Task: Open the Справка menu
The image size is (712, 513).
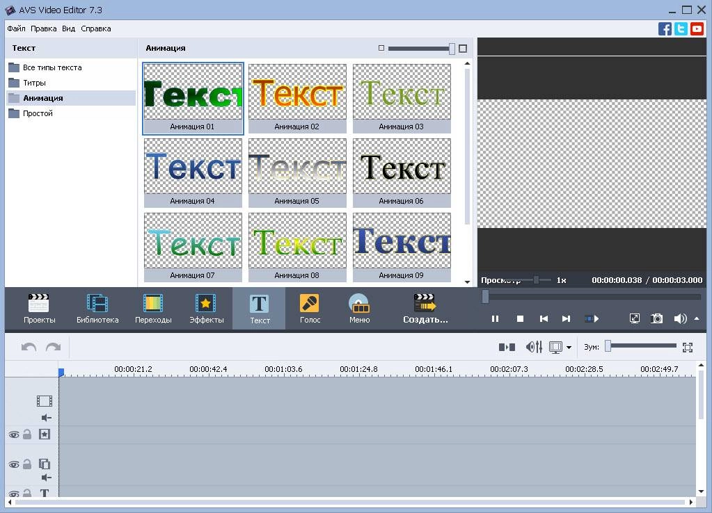Action: click(x=96, y=28)
